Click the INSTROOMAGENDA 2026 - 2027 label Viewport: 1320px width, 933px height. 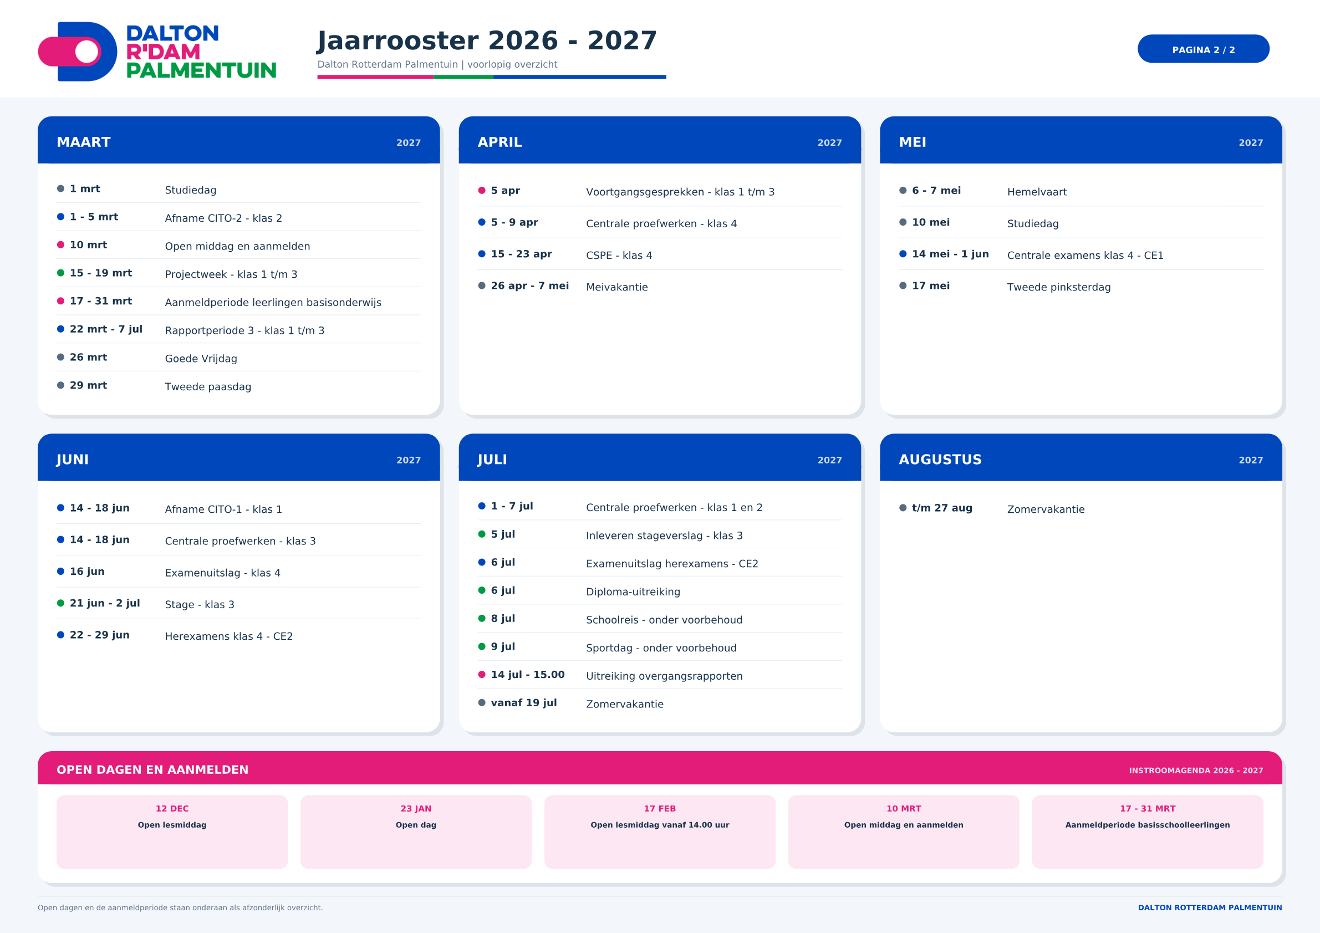[1196, 771]
